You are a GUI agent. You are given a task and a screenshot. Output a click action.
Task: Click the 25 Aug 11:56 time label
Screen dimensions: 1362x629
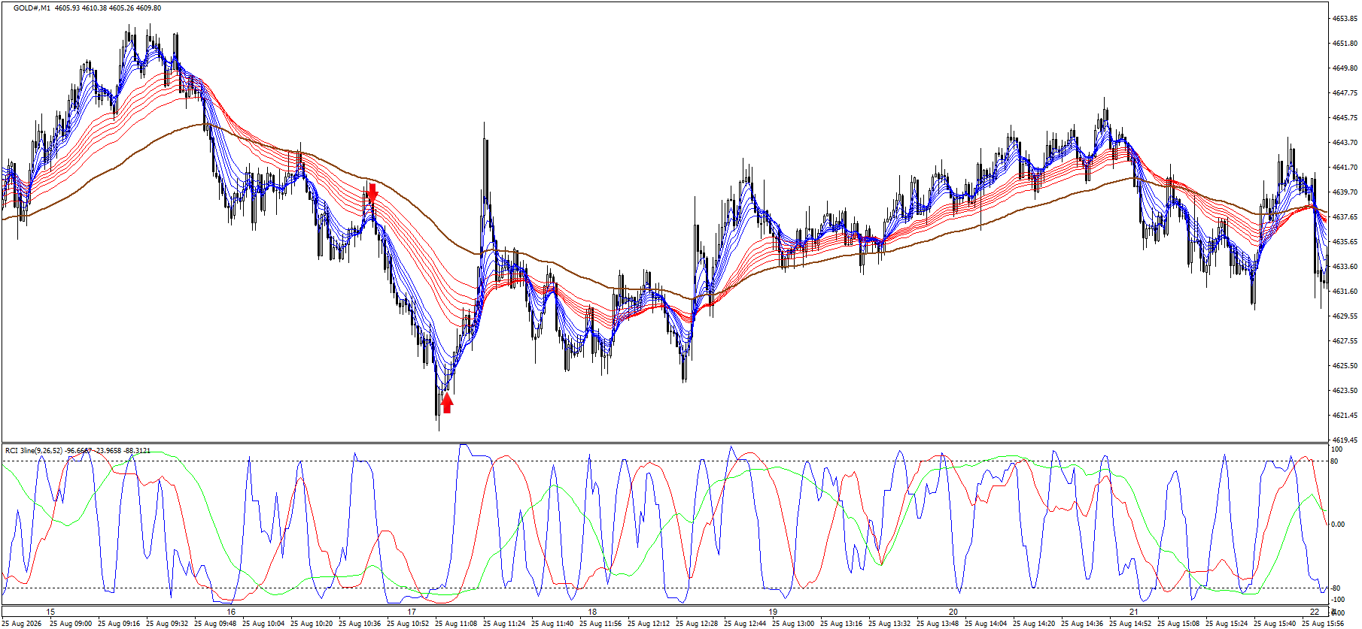pos(601,624)
